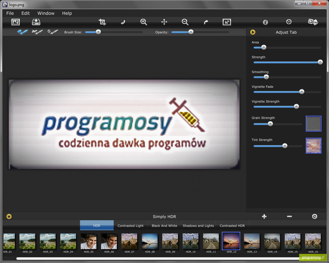The height and width of the screenshot is (263, 329).
Task: Click the Tint Strength slider handle
Action: pos(285,146)
